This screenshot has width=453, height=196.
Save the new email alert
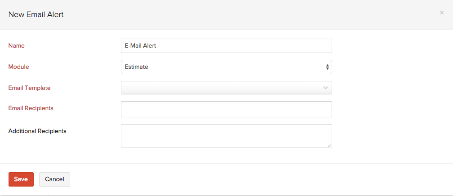(21, 179)
